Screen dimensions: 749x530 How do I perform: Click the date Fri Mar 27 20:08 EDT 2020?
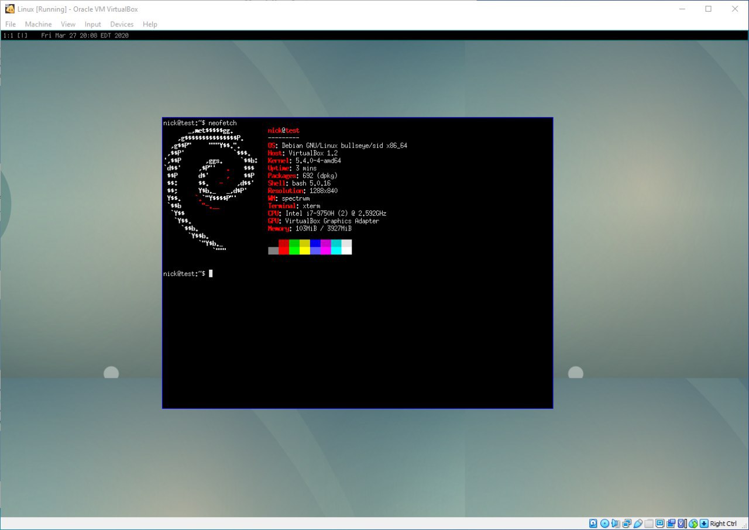pos(85,36)
